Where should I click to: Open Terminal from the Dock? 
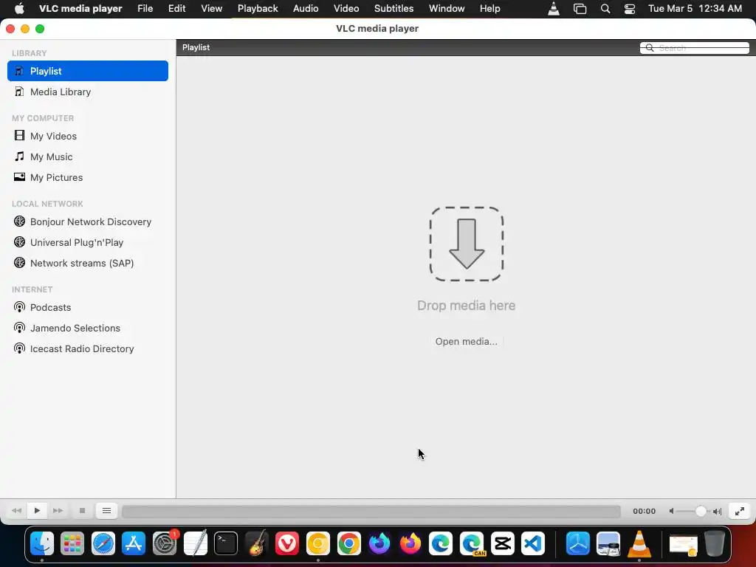(x=226, y=543)
